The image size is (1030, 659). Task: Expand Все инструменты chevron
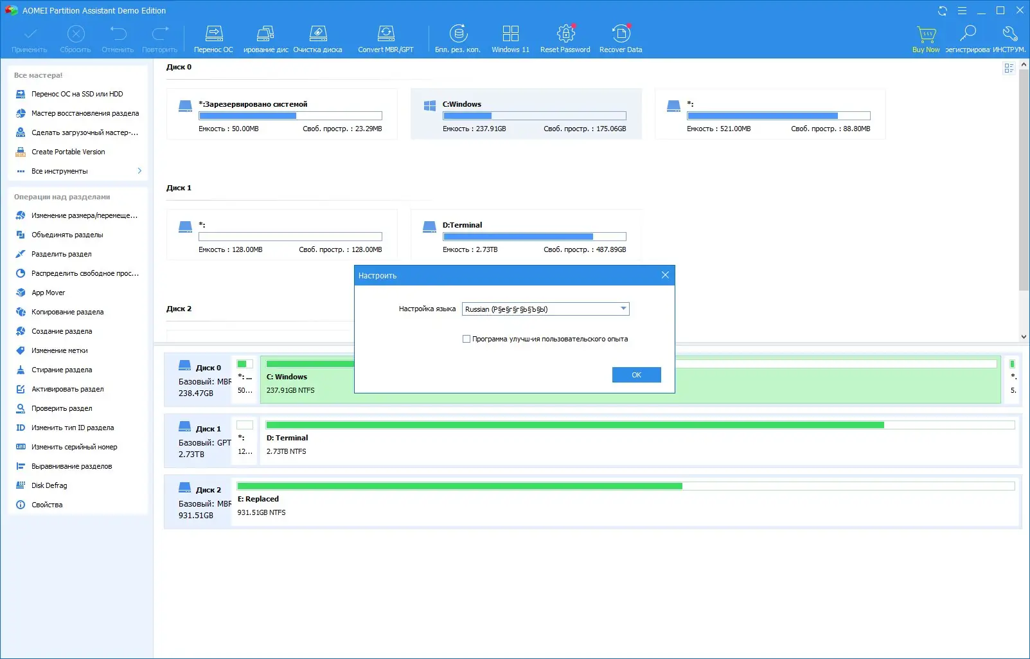[139, 171]
